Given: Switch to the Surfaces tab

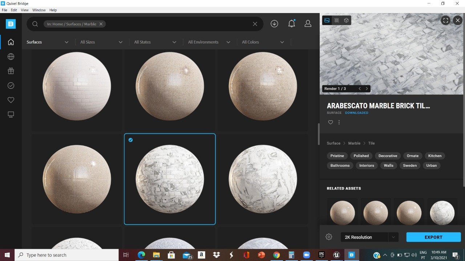Looking at the screenshot, I should click(34, 42).
